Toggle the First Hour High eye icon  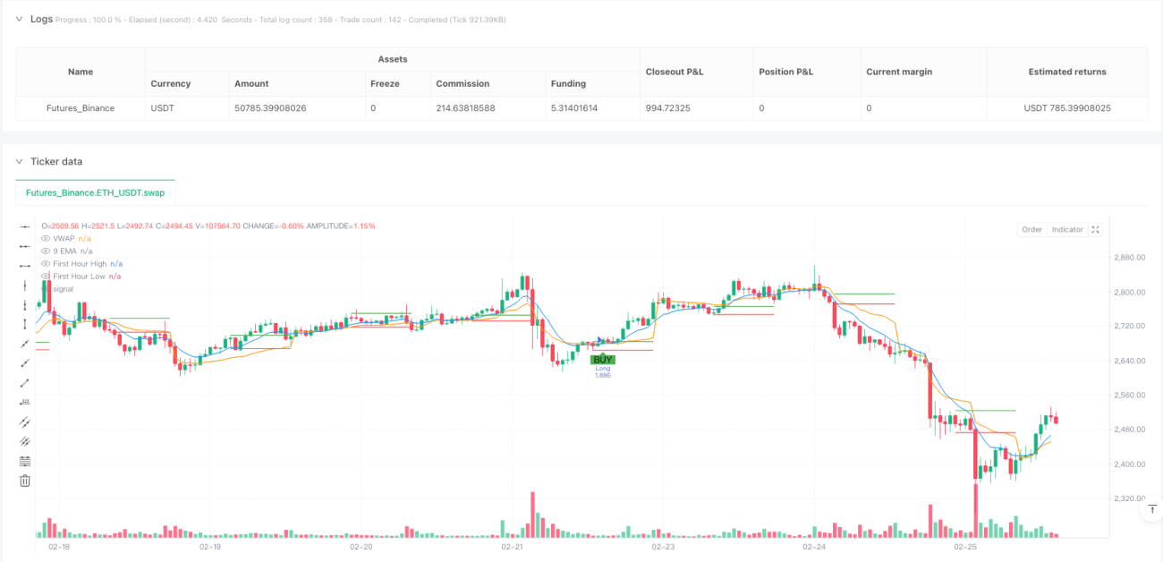tap(46, 264)
